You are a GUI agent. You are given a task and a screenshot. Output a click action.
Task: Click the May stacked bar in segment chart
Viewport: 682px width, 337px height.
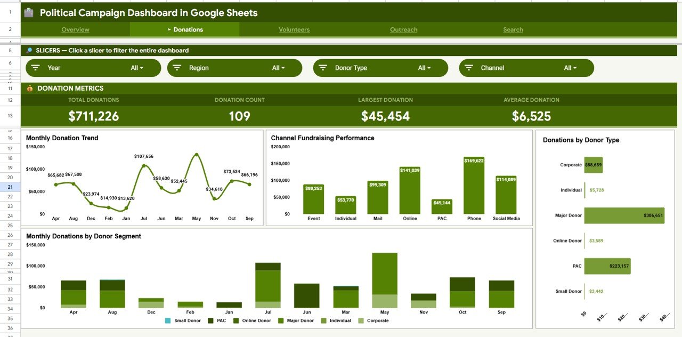point(385,280)
